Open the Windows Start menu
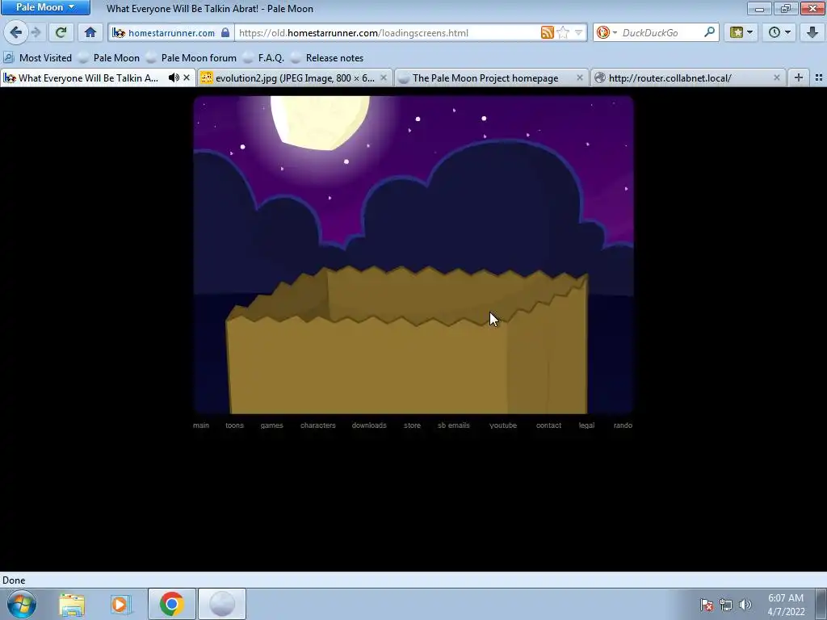Image resolution: width=827 pixels, height=620 pixels. pos(22,604)
